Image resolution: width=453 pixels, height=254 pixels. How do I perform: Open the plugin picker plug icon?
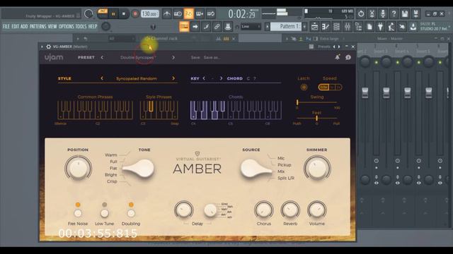click(x=380, y=27)
